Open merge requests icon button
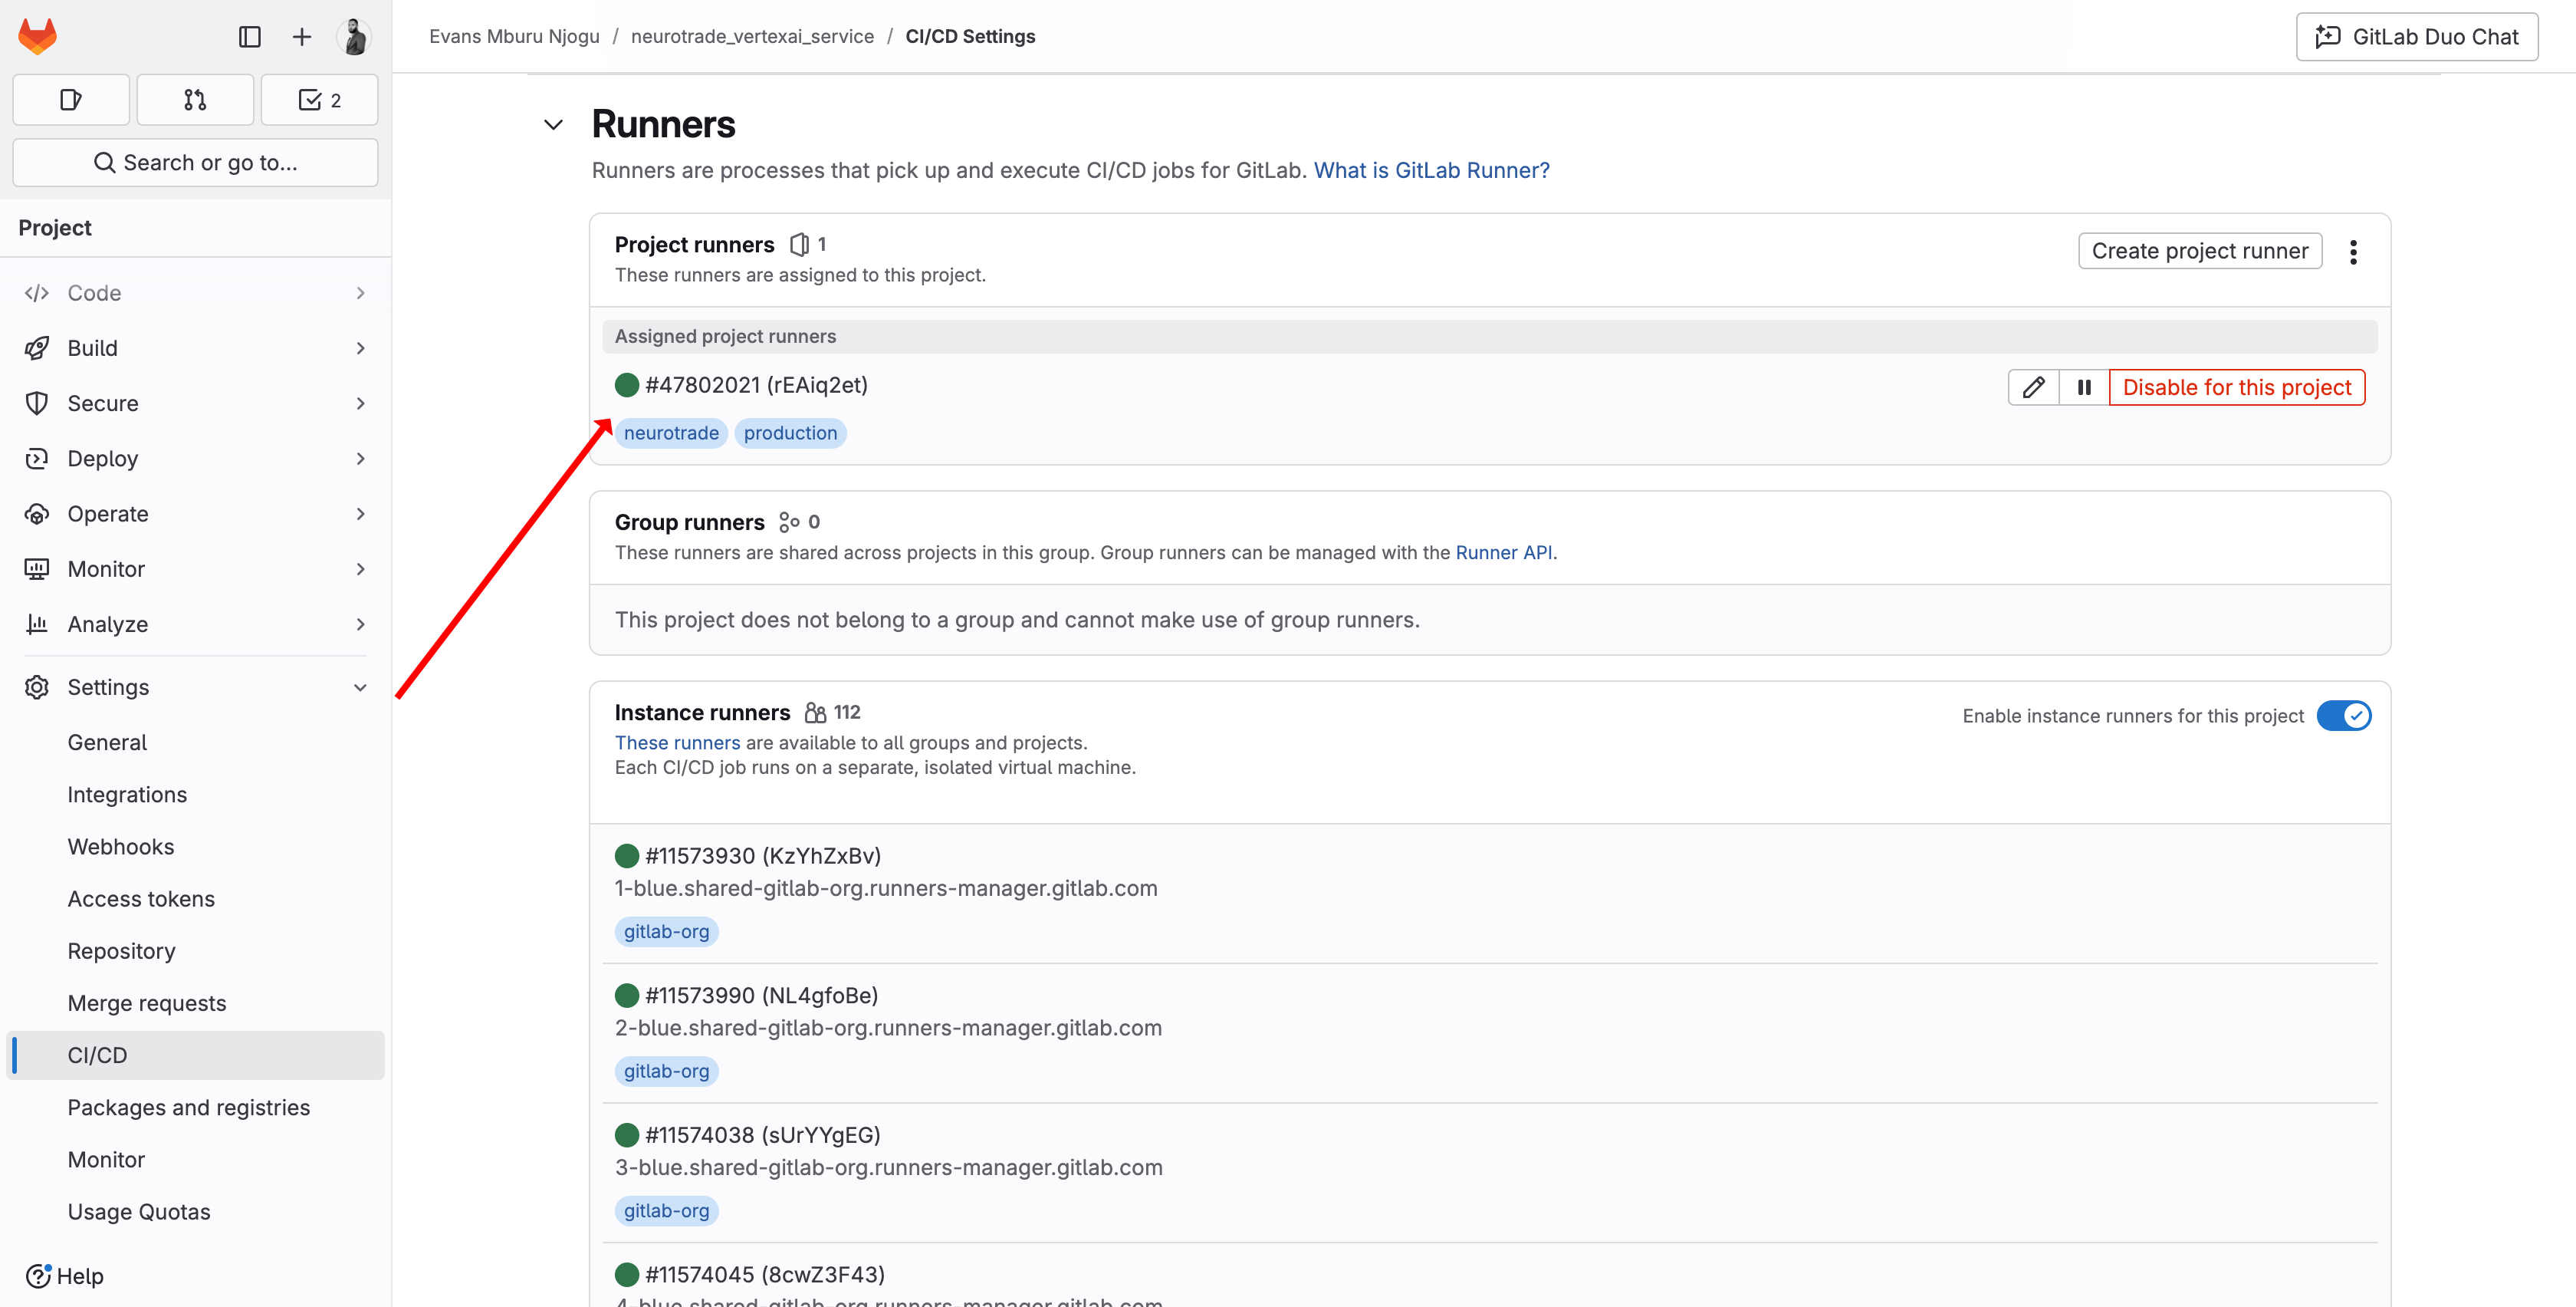The image size is (2576, 1307). pos(195,100)
